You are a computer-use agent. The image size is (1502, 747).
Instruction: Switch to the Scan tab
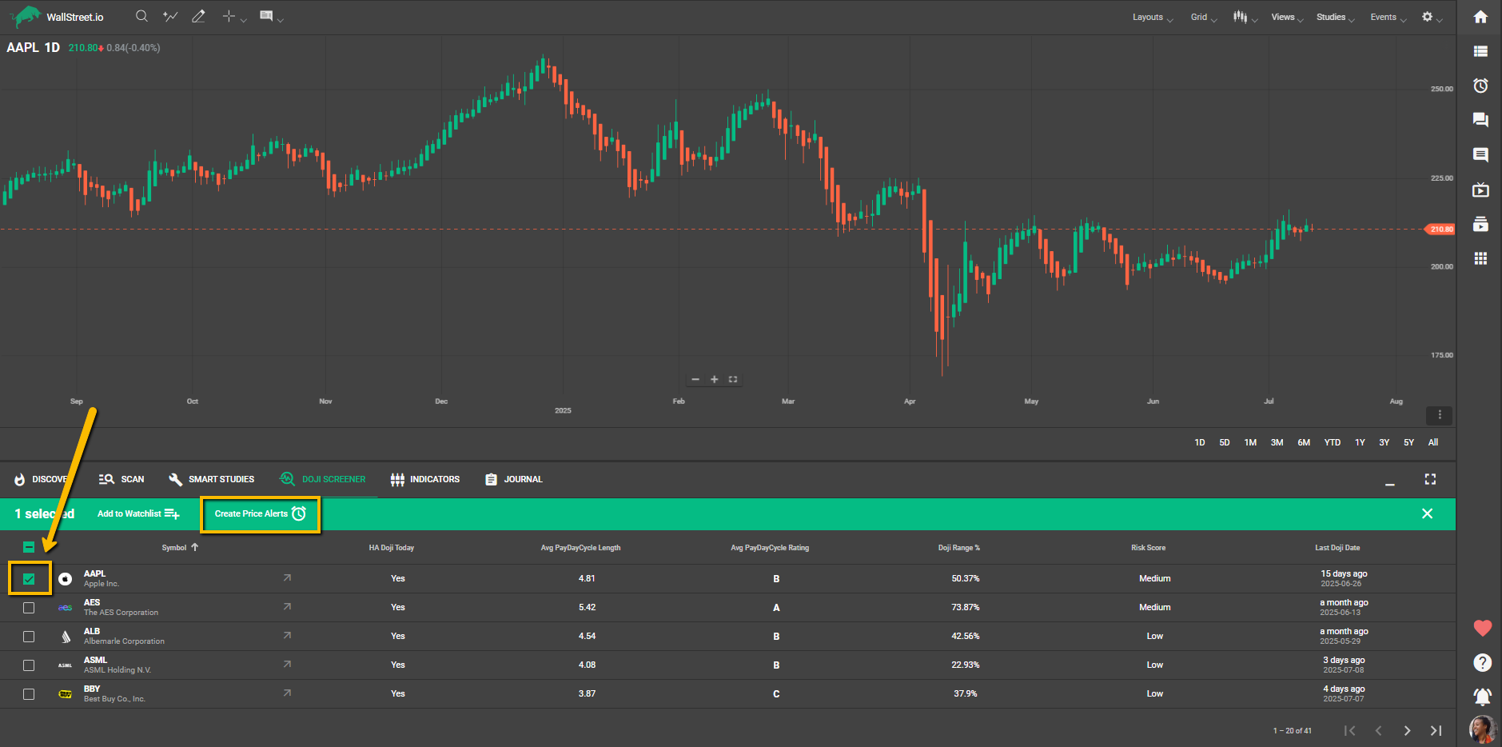(122, 479)
